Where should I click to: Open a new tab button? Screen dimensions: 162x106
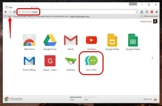(36, 7)
